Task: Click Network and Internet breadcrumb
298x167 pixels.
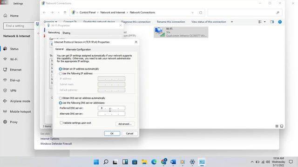Action: [x=113, y=13]
